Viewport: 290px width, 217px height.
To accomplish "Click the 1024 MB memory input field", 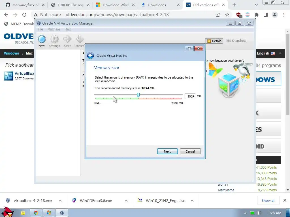I will 190,96.
